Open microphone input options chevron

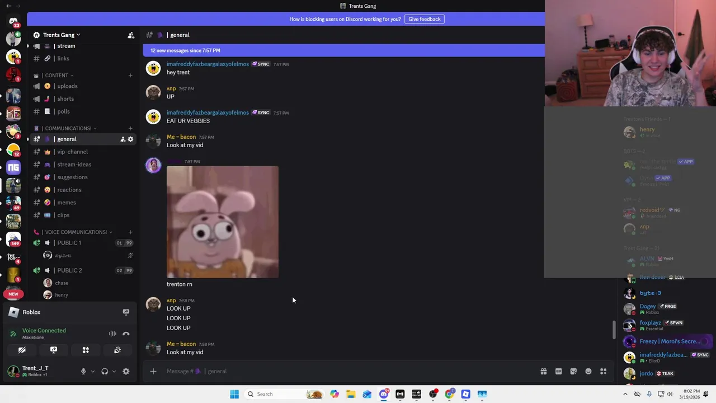pyautogui.click(x=93, y=371)
